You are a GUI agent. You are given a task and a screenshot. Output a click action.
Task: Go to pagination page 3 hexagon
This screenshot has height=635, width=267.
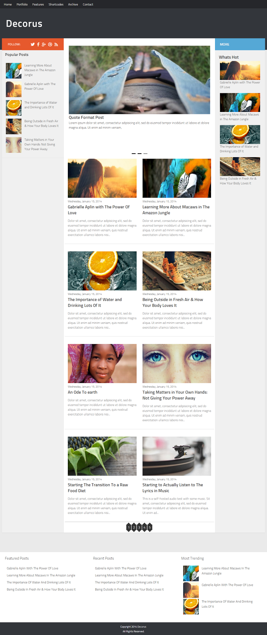point(139,527)
